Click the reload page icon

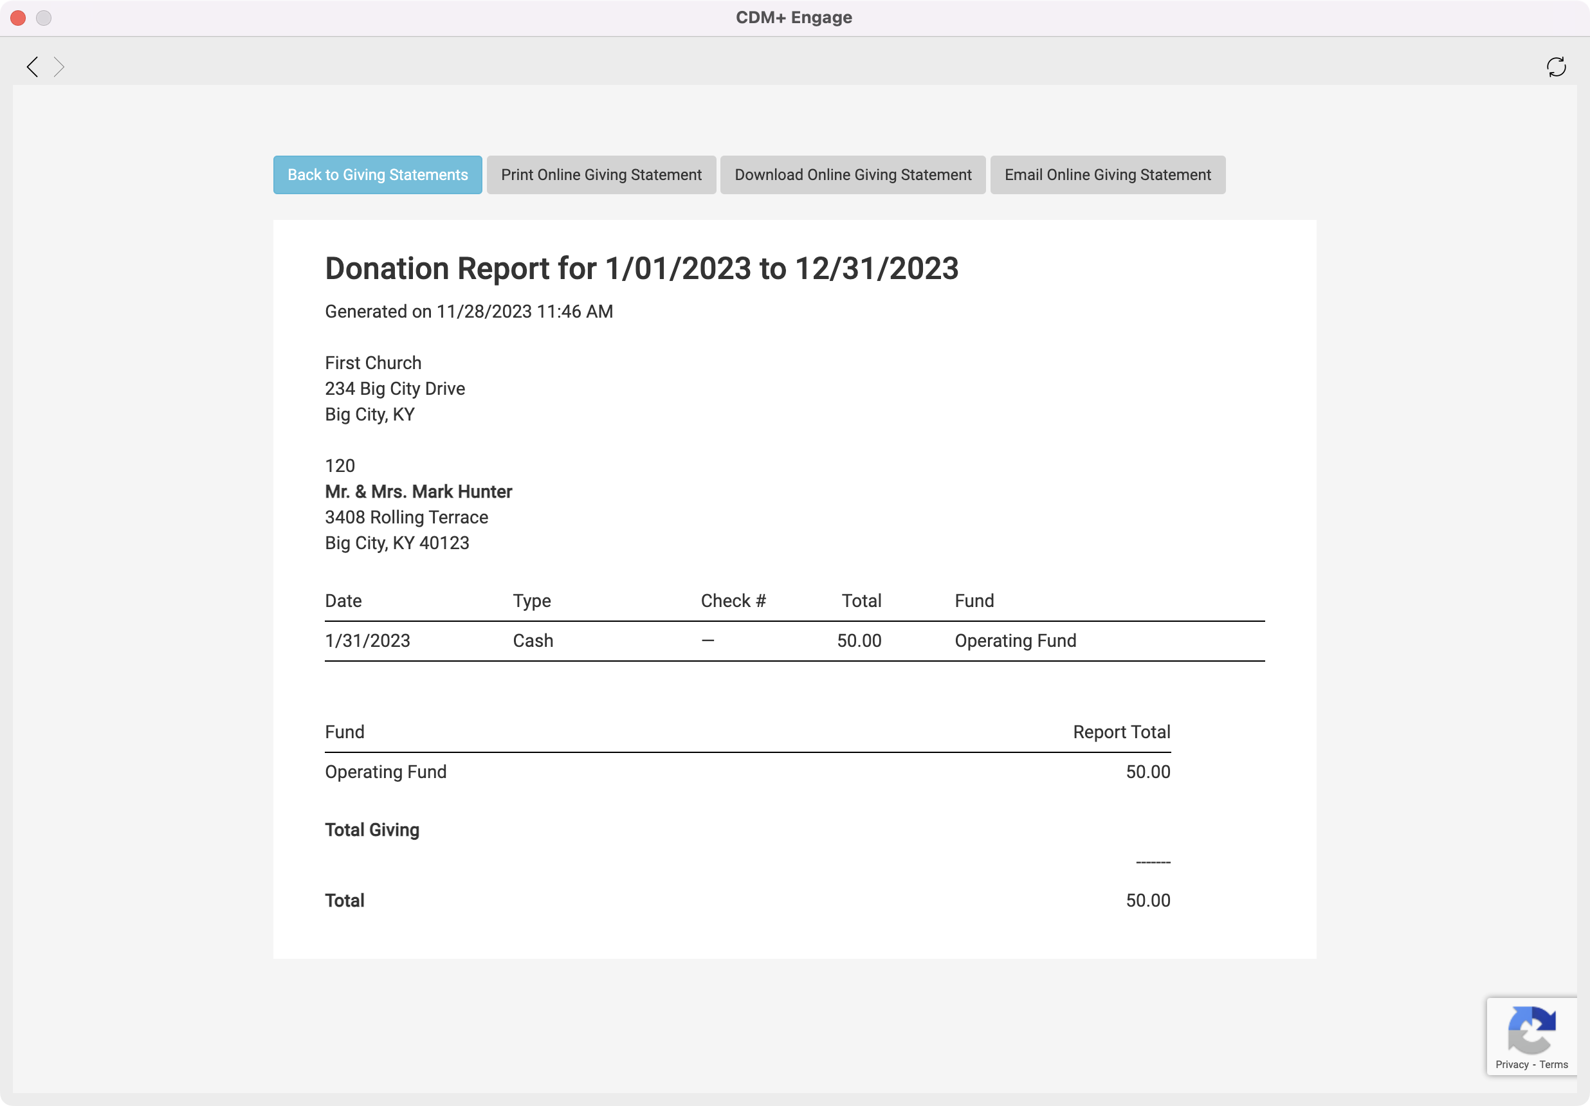(1556, 66)
